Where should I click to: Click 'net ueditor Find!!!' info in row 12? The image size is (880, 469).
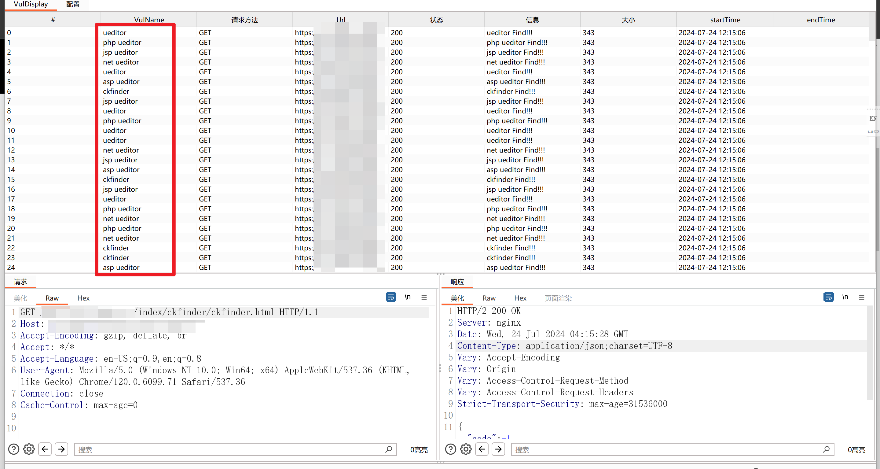tap(515, 150)
